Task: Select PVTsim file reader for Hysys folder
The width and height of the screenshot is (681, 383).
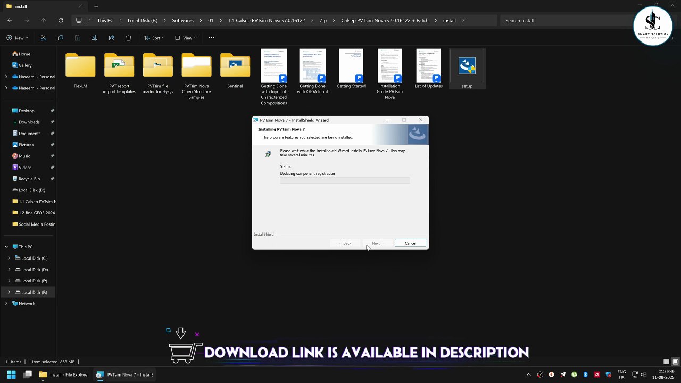Action: point(158,72)
